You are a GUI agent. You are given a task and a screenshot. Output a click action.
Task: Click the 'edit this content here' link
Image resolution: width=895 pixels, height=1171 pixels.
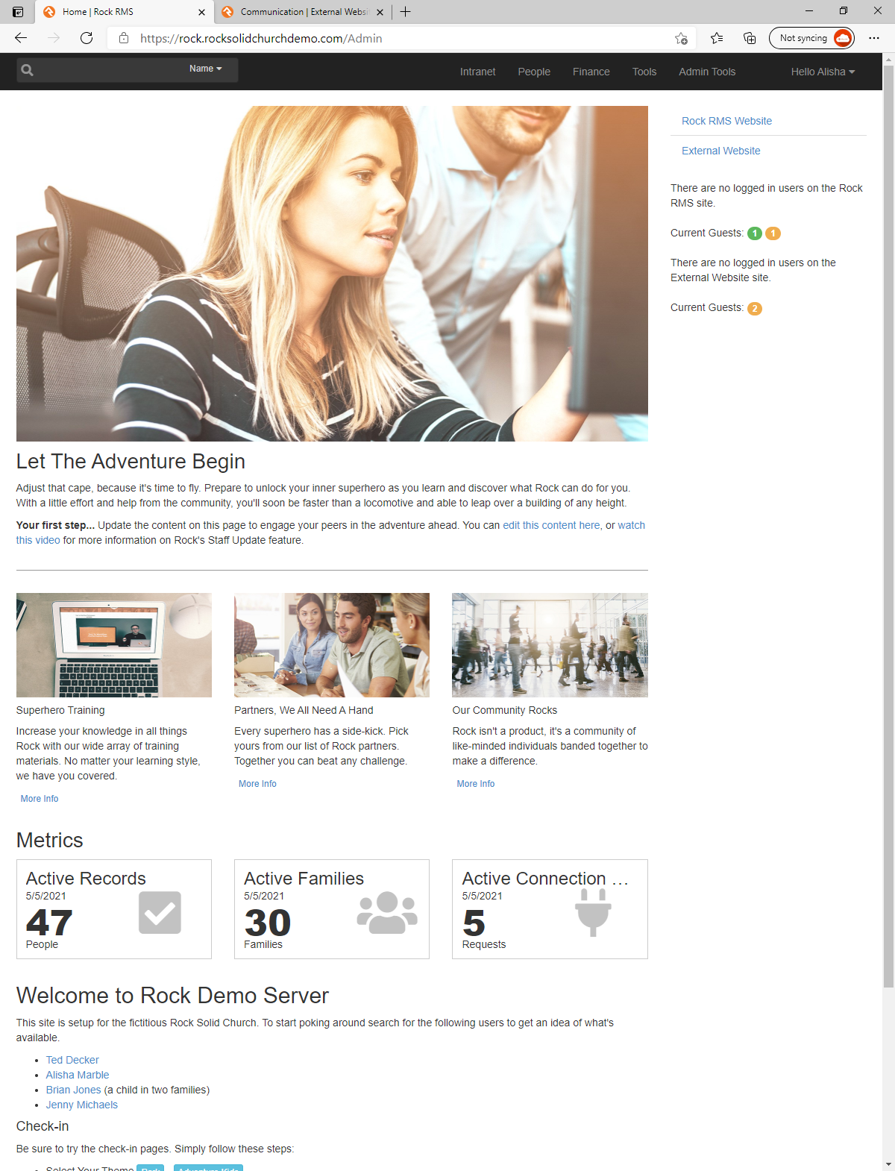(x=551, y=525)
